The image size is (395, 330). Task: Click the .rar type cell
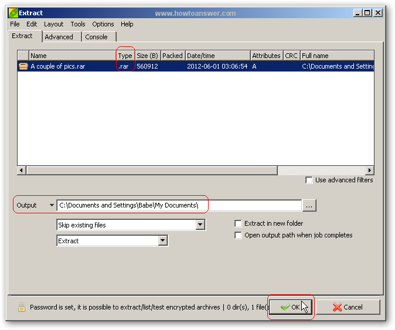pos(124,66)
